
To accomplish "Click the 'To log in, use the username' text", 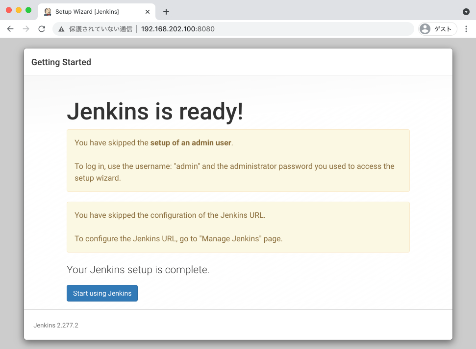I will [x=234, y=172].
